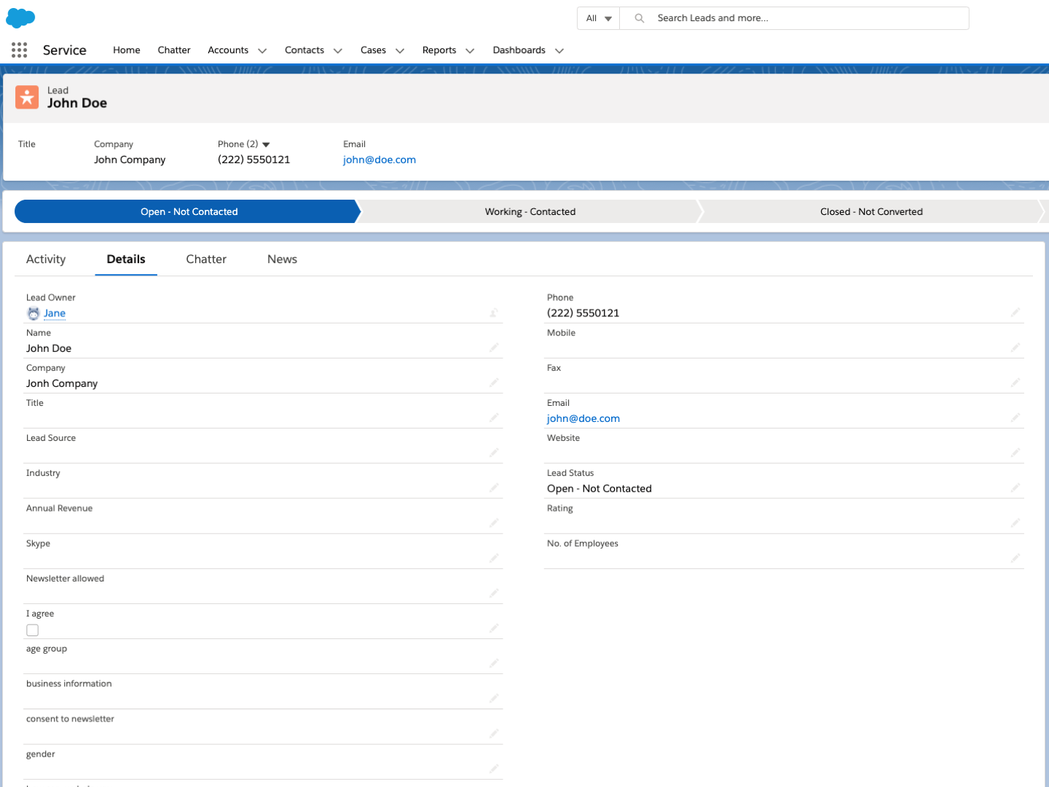
Task: Open the All search scope dropdown
Action: 598,18
